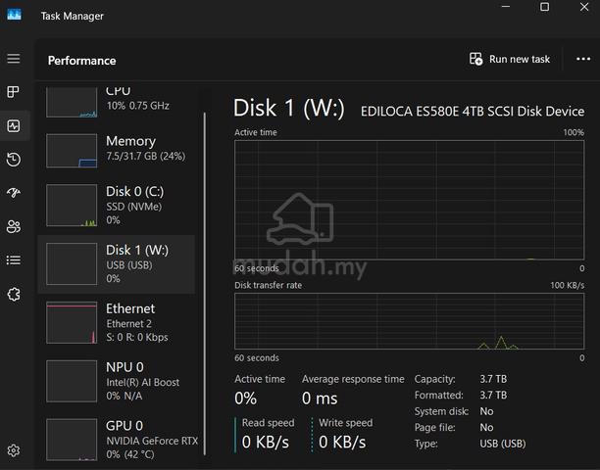Image resolution: width=600 pixels, height=470 pixels.
Task: Select the CPU performance item
Action: click(116, 101)
